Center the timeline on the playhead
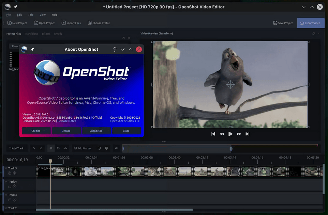 117,148
